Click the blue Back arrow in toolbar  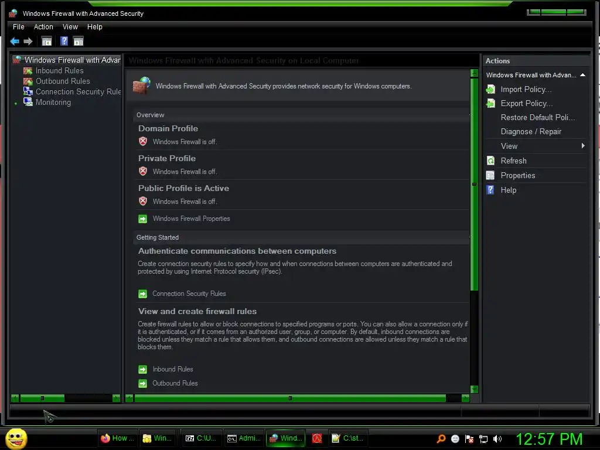tap(15, 42)
